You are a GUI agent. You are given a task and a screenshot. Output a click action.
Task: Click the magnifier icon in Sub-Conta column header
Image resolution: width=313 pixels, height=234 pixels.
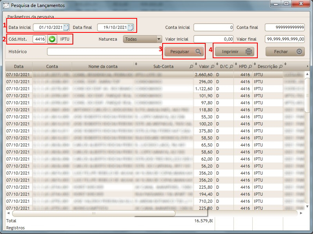click(191, 67)
